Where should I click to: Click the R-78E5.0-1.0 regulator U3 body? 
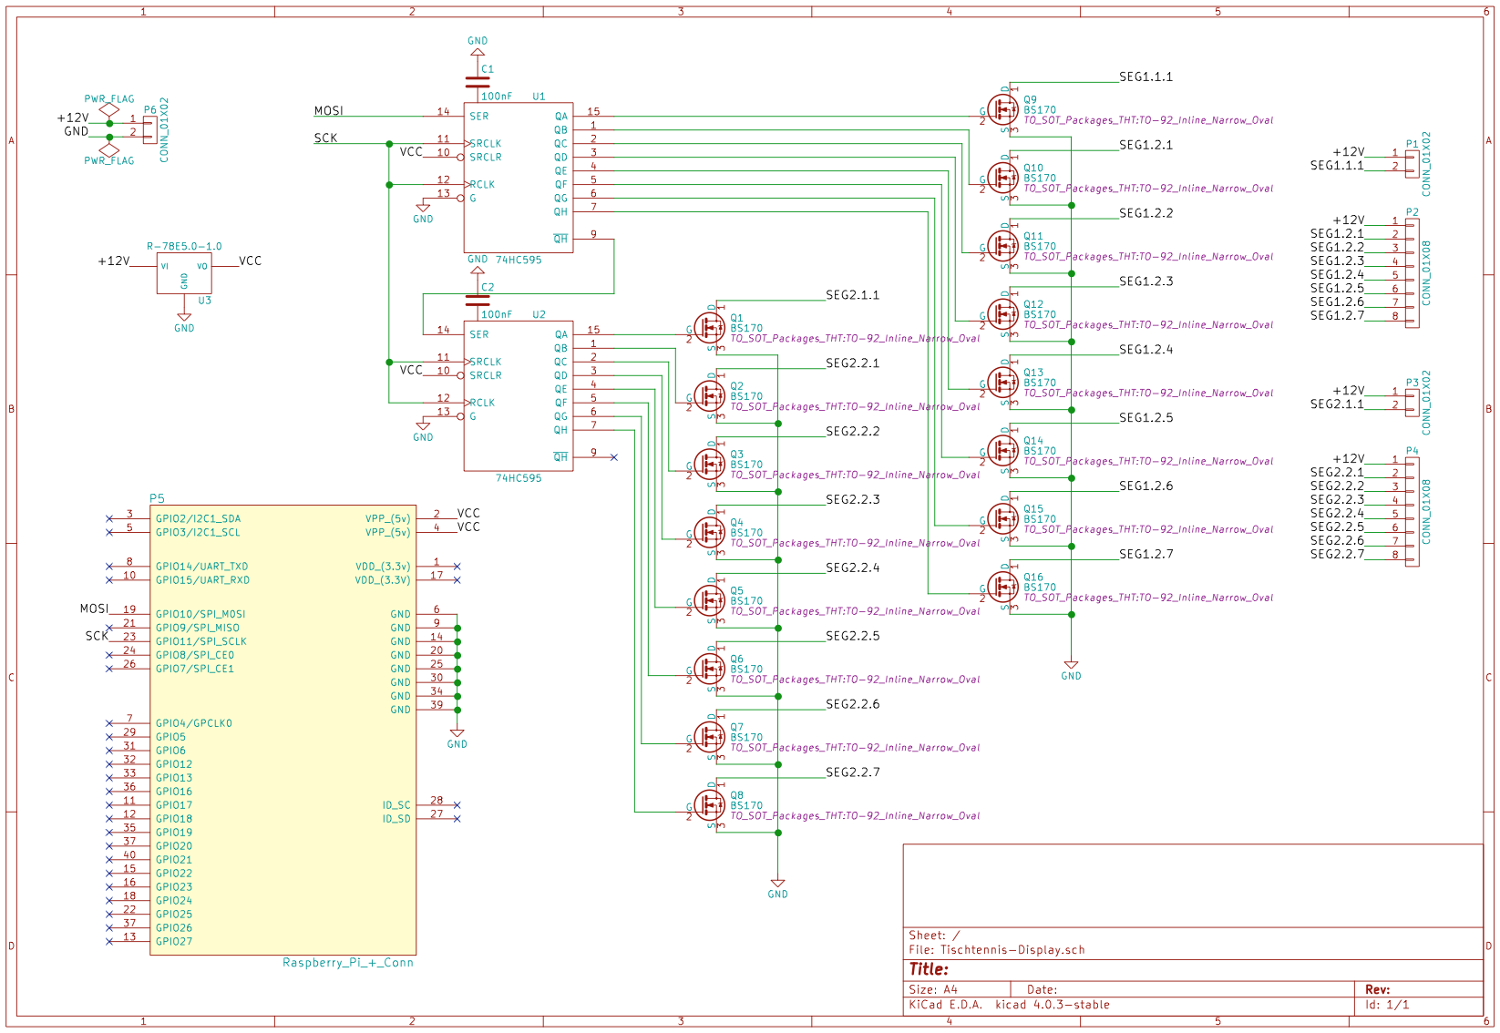(x=183, y=273)
